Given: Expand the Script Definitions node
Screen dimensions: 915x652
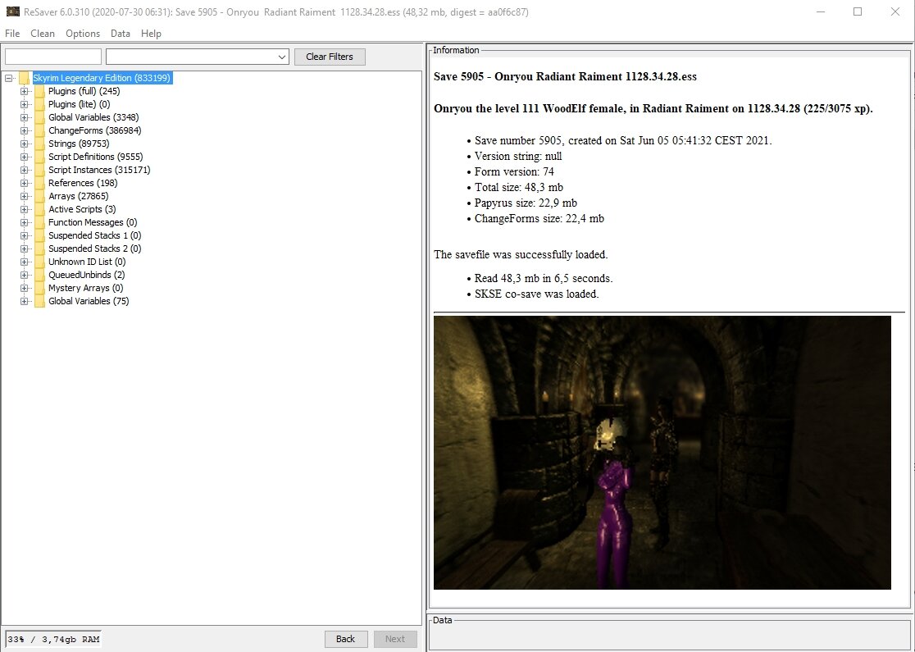Looking at the screenshot, I should pos(24,157).
